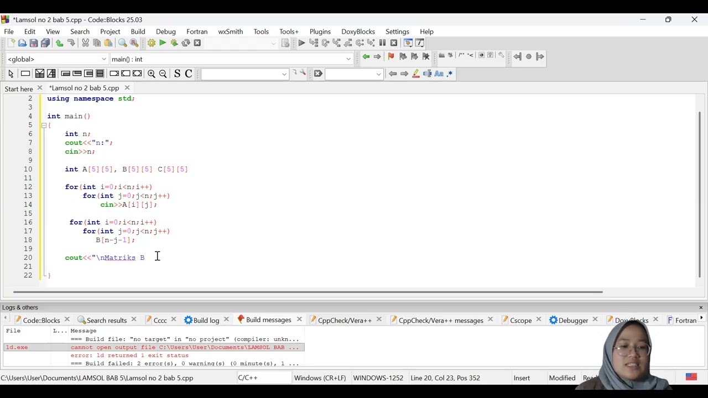The width and height of the screenshot is (708, 398).
Task: Jump forward with the grey arrow
Action: (377, 56)
